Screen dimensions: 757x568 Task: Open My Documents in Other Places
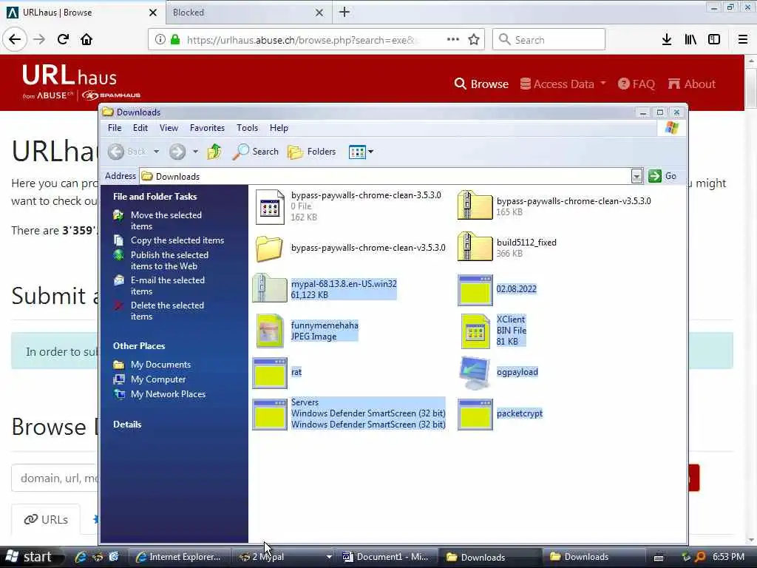160,365
